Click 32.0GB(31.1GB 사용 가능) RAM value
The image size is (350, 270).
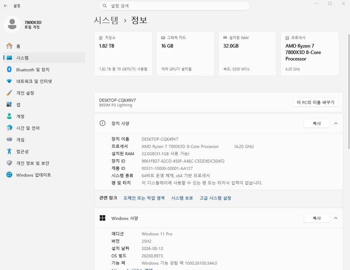pos(165,154)
